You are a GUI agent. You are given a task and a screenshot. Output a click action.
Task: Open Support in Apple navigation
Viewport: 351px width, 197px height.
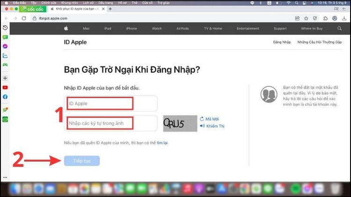pyautogui.click(x=280, y=28)
